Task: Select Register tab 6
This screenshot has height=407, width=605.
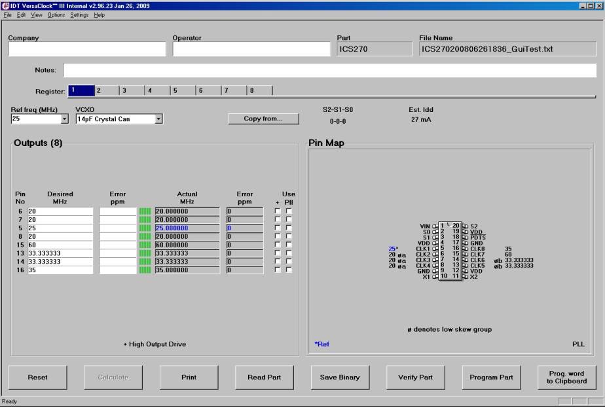Action: click(x=209, y=90)
